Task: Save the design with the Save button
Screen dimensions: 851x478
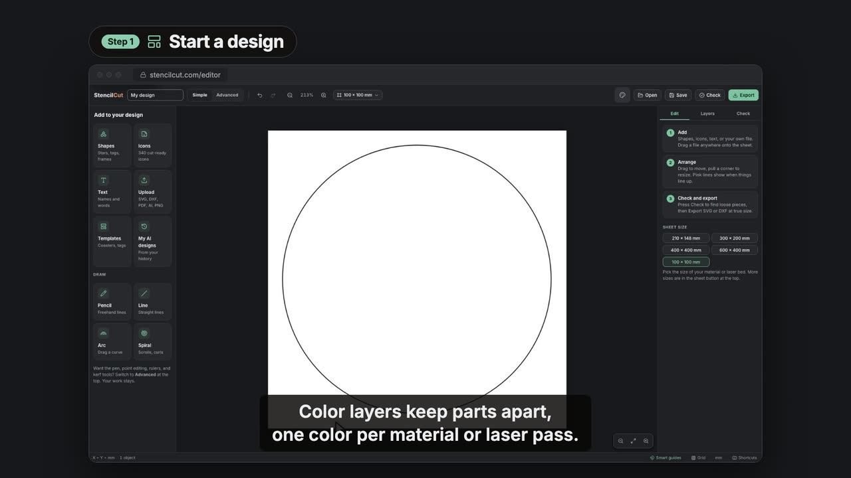Action: 678,95
